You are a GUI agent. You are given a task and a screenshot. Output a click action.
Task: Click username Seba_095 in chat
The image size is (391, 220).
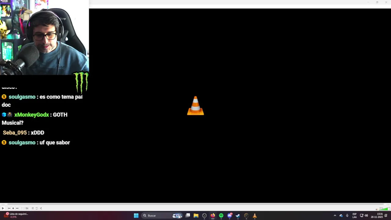[x=15, y=133]
